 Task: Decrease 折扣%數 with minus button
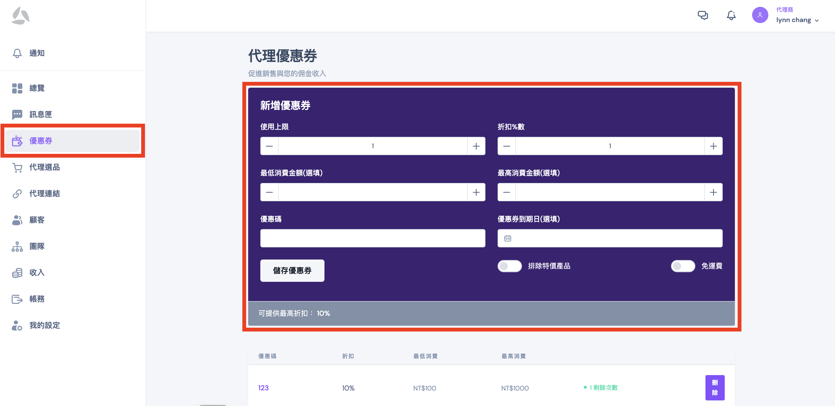tap(506, 146)
